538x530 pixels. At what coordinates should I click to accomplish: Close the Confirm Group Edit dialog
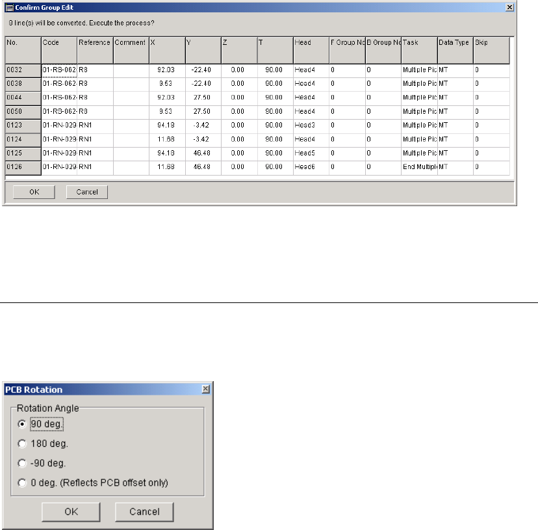pos(509,7)
